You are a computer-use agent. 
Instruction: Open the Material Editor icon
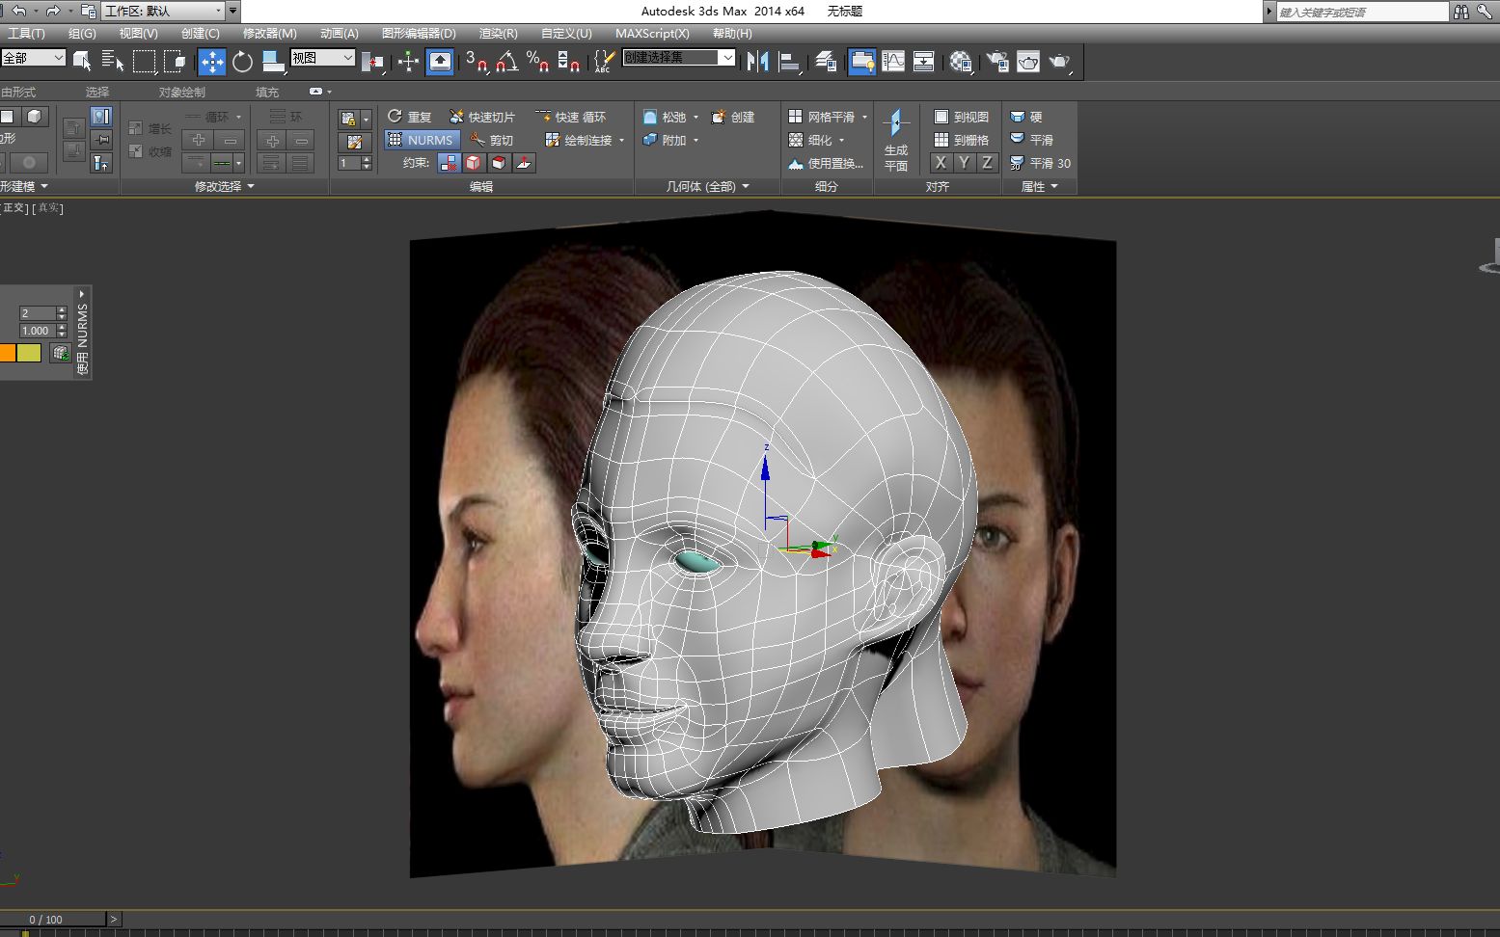click(960, 62)
